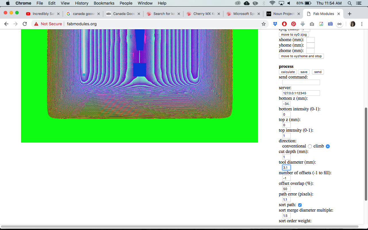Open the History menu
The width and height of the screenshot is (368, 230).
coord(82,3)
